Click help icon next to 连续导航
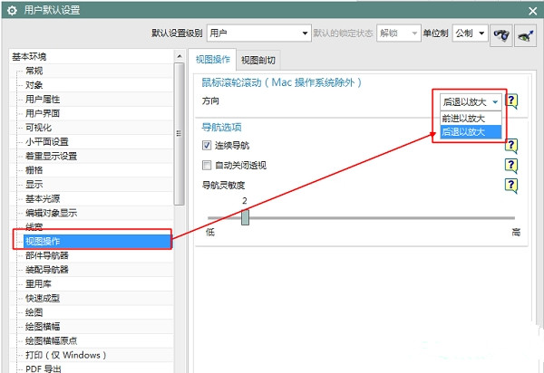The height and width of the screenshot is (373, 544). click(x=511, y=145)
